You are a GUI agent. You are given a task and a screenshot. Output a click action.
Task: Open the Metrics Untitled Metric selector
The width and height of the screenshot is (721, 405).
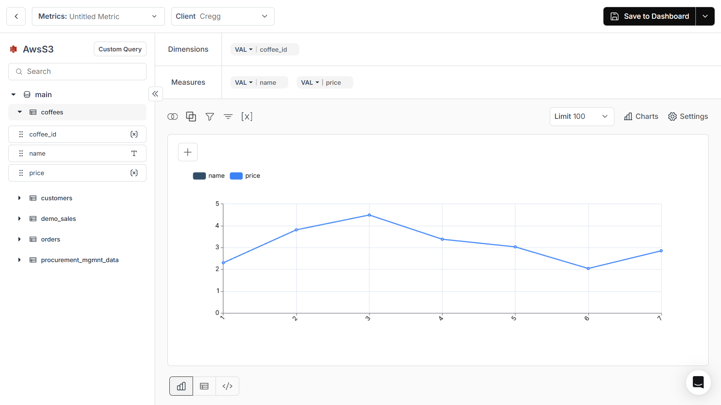point(98,16)
